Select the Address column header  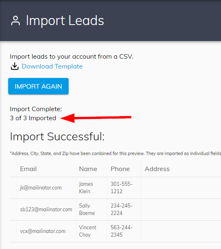pos(157,169)
